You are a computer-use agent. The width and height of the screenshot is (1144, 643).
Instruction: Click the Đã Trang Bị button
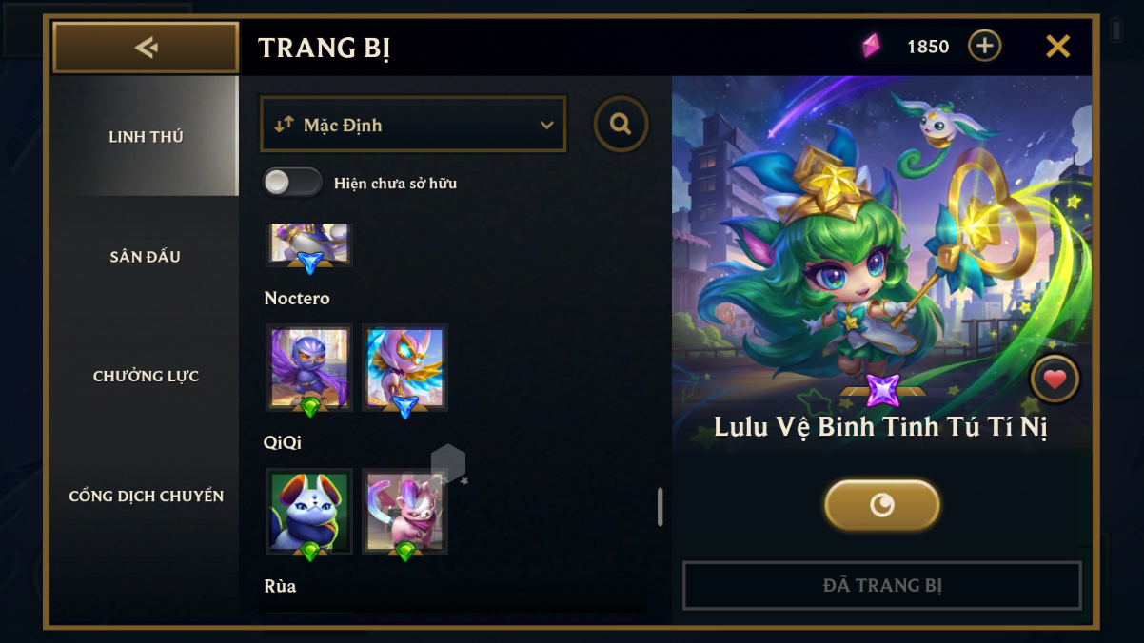point(882,585)
